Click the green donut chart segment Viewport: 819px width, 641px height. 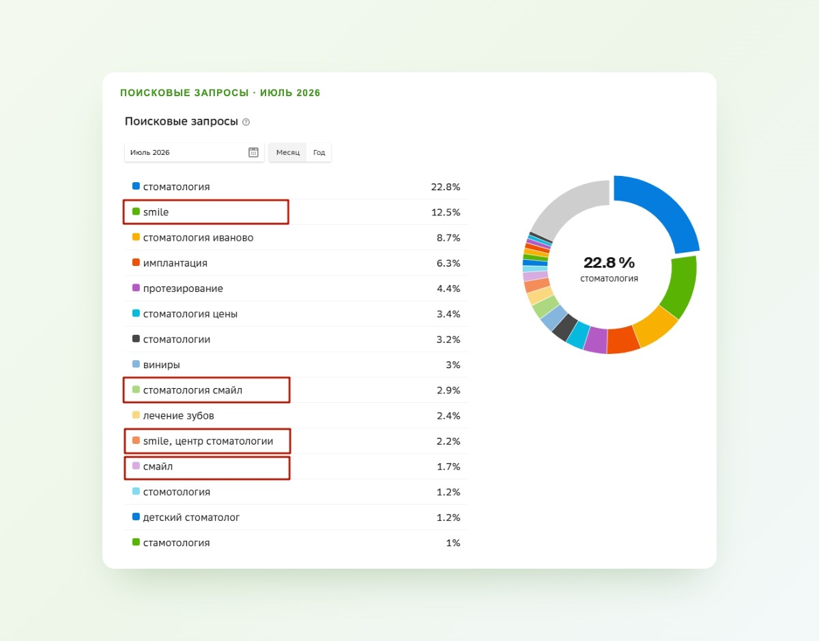pyautogui.click(x=681, y=288)
